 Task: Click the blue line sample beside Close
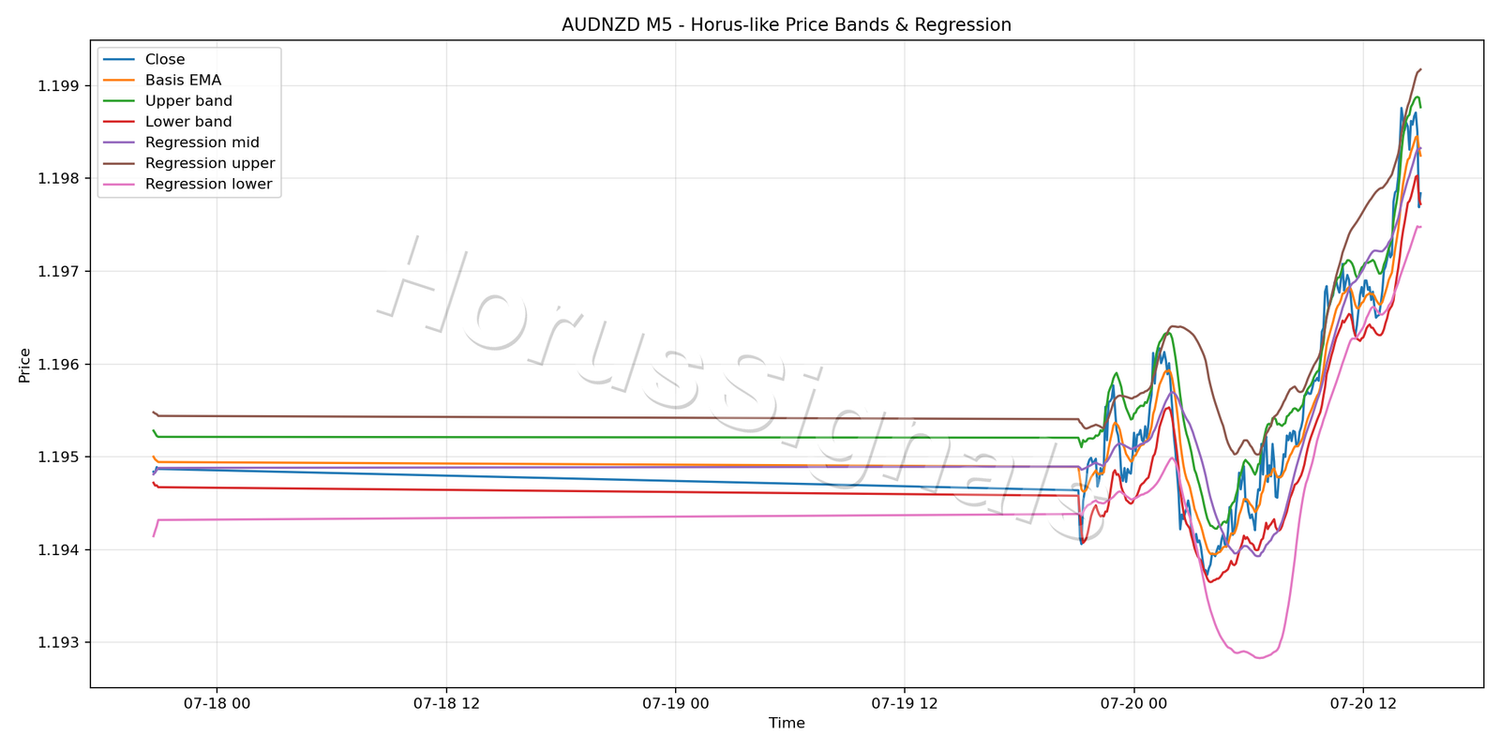119,60
